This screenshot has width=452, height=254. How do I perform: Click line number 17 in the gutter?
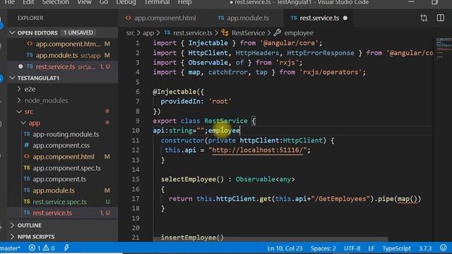coord(136,199)
